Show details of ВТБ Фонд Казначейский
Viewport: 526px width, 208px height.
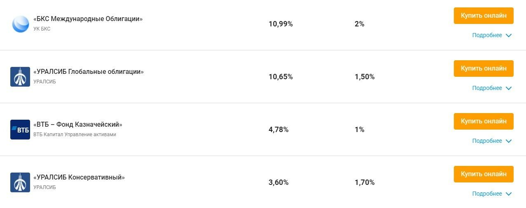[x=491, y=141]
